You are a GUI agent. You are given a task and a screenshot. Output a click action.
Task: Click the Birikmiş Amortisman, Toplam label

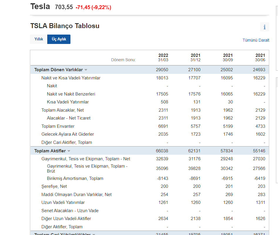click(x=75, y=178)
